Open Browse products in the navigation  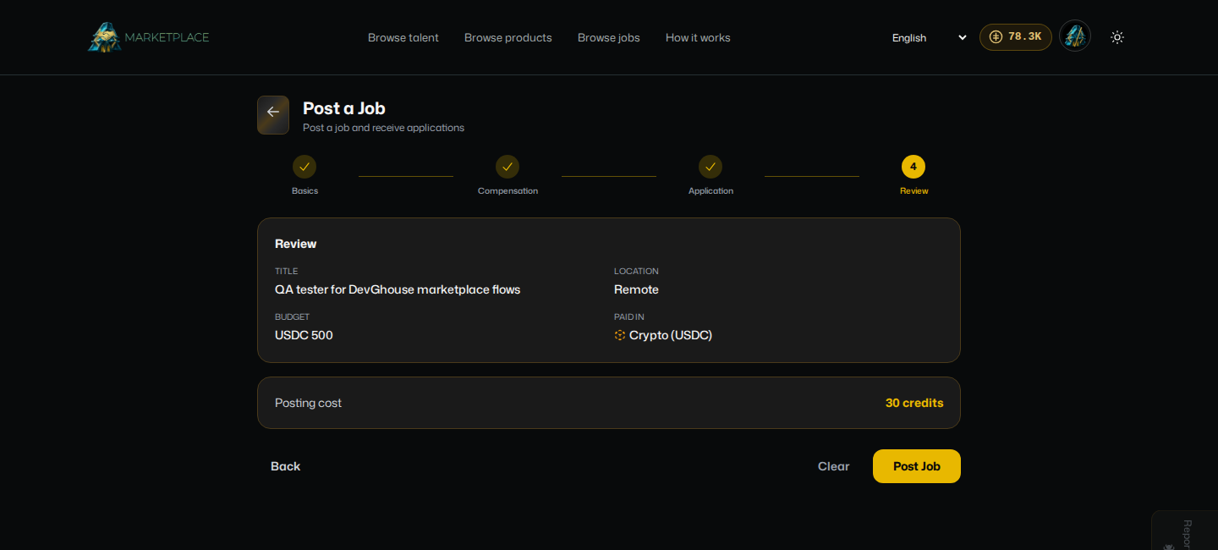point(508,37)
